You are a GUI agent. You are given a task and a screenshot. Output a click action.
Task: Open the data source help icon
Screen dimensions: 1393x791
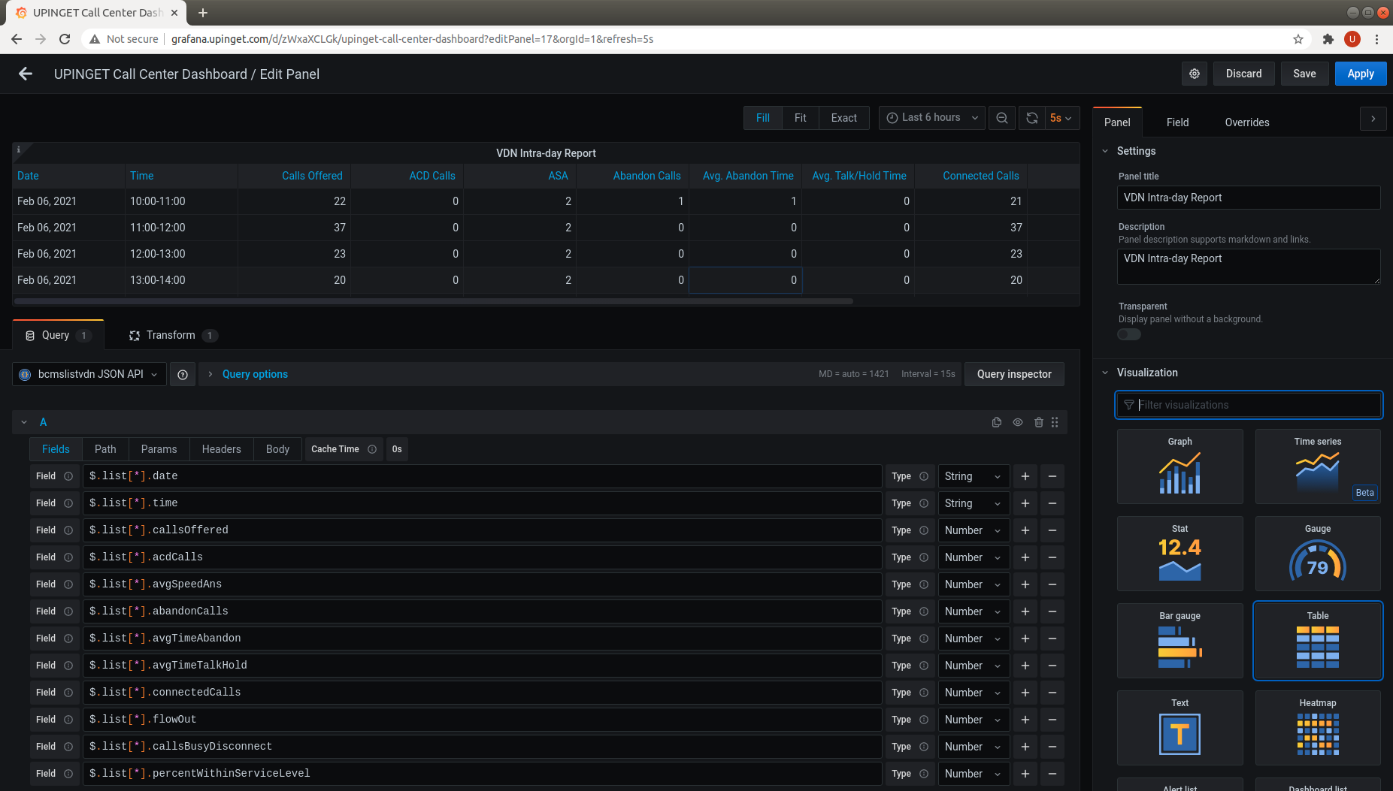pos(183,374)
